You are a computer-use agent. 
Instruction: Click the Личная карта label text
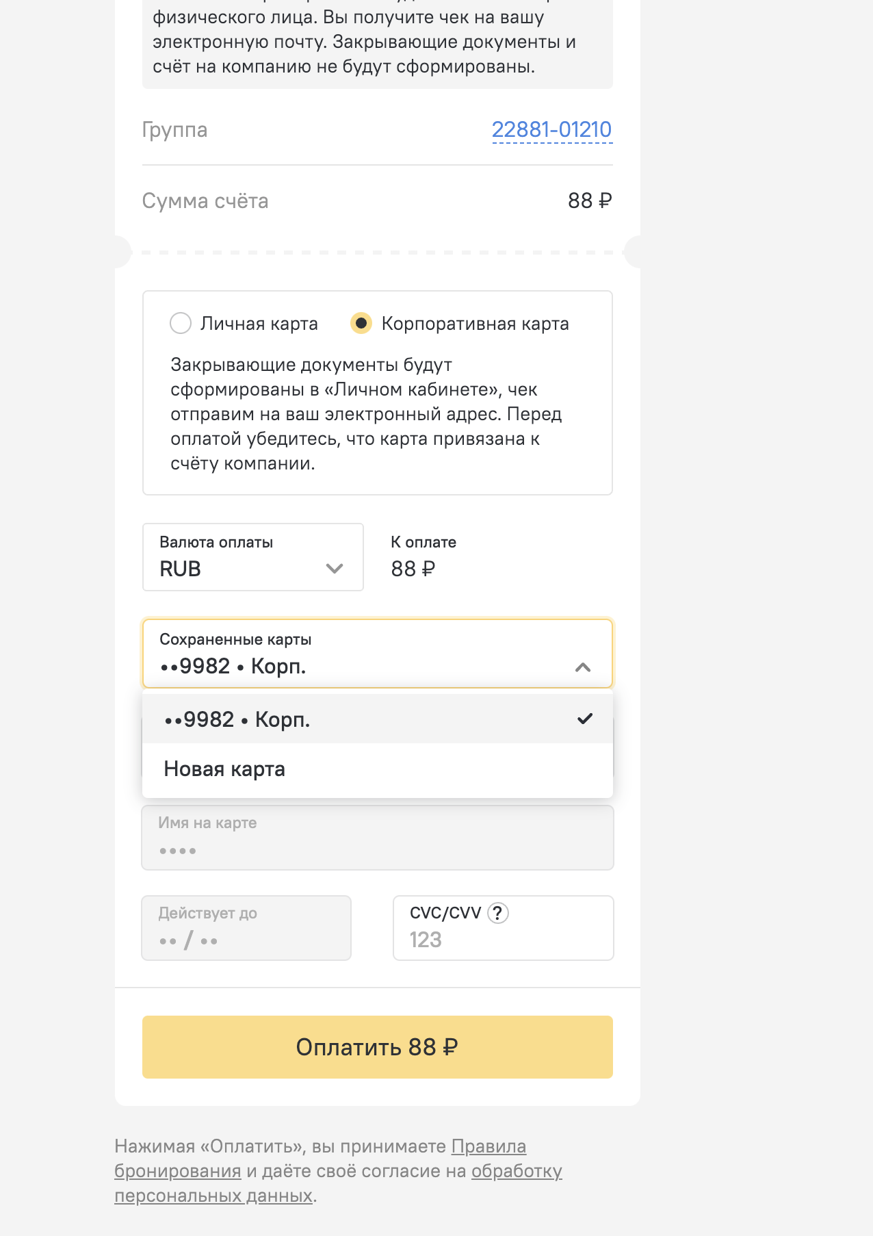point(259,324)
